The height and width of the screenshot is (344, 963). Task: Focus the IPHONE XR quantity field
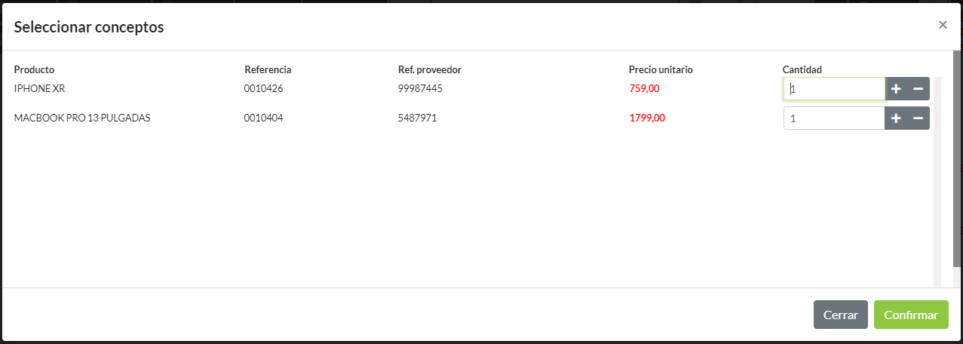pyautogui.click(x=834, y=89)
